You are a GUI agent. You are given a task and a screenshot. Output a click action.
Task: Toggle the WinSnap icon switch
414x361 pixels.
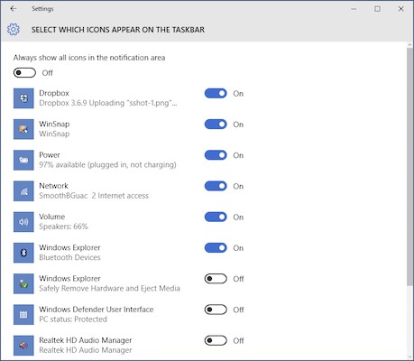[216, 125]
